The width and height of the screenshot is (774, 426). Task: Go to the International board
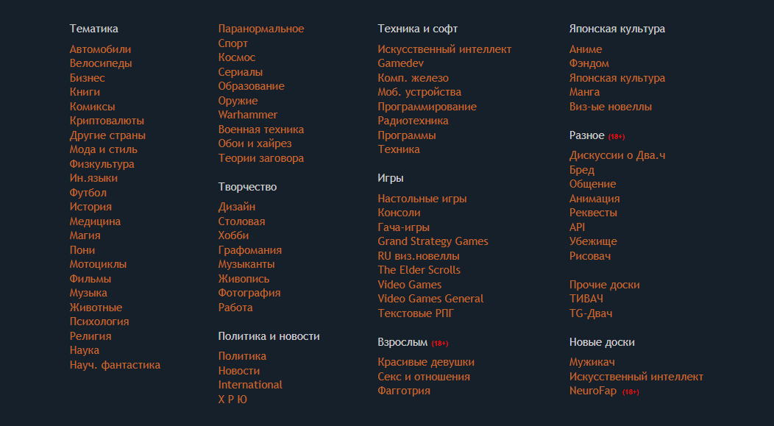pyautogui.click(x=250, y=385)
